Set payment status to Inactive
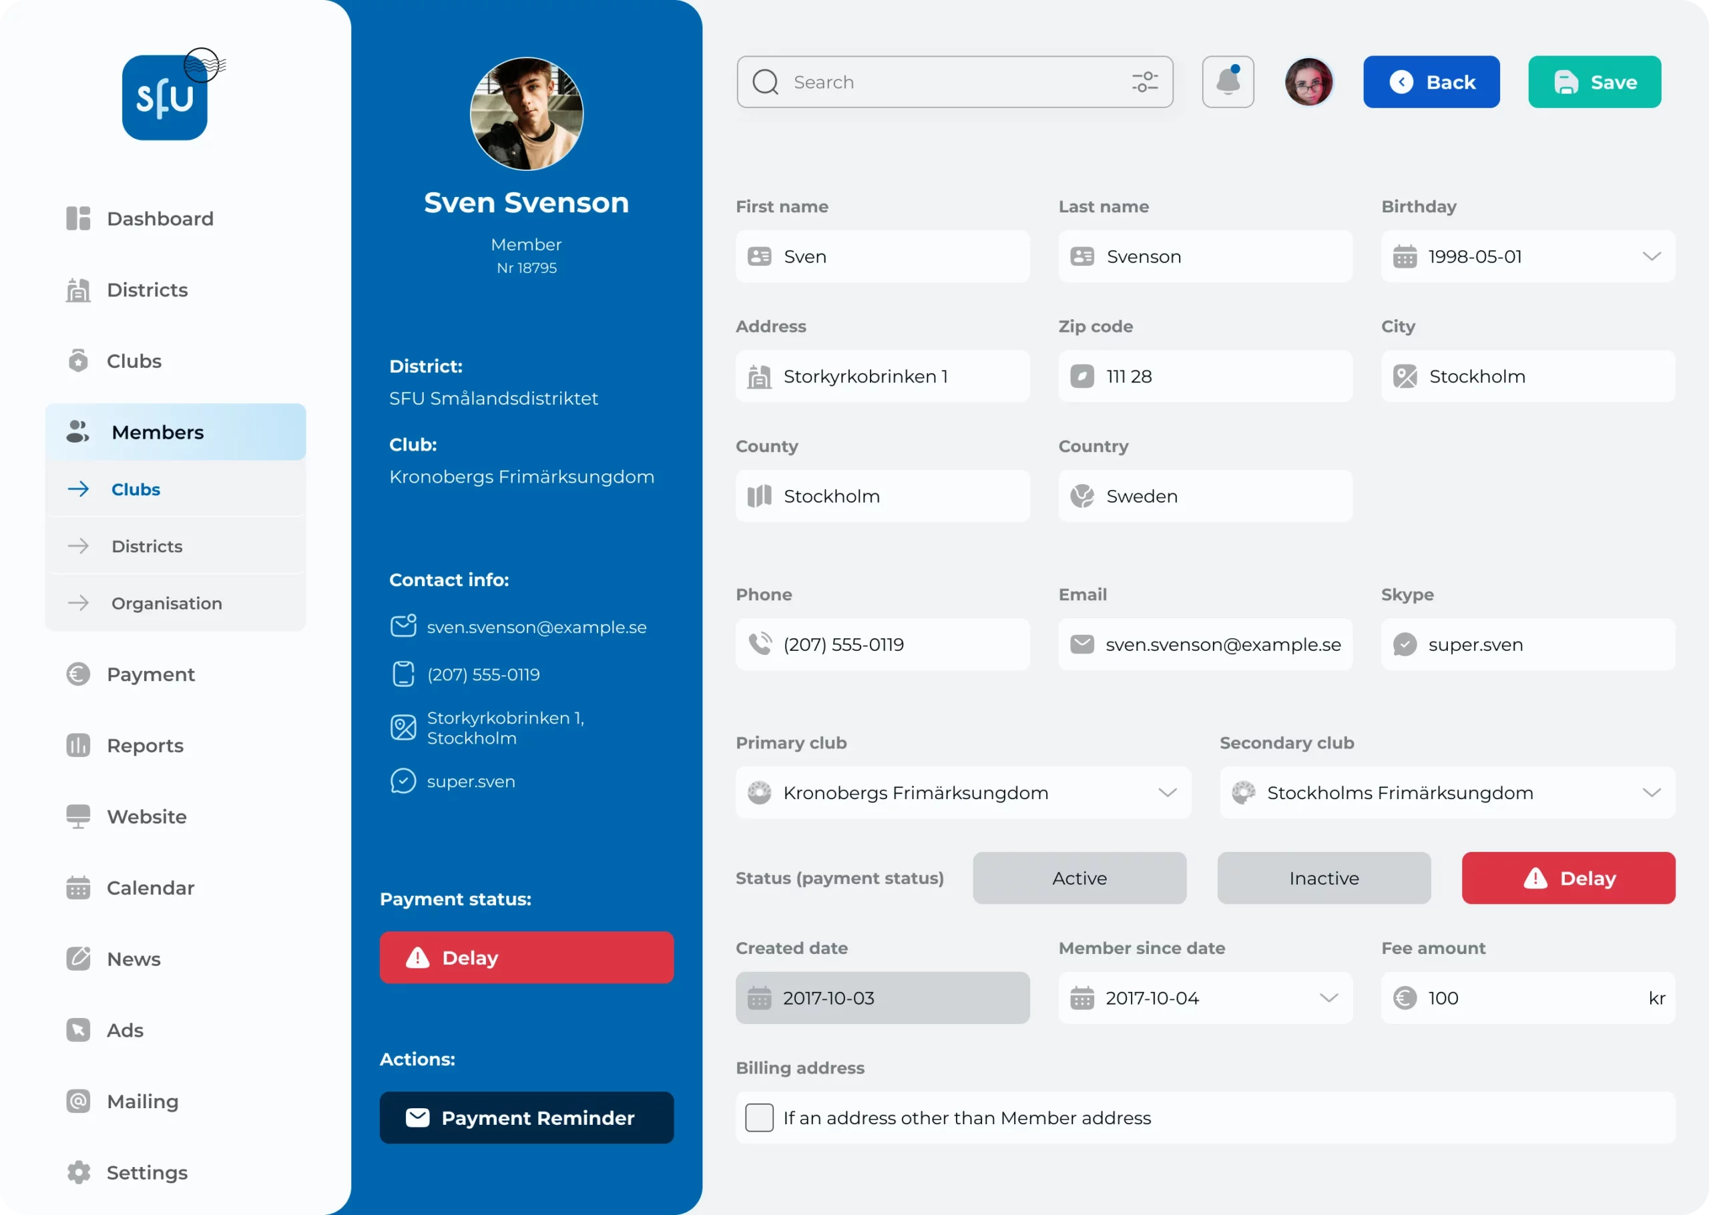This screenshot has height=1215, width=1709. [1323, 878]
